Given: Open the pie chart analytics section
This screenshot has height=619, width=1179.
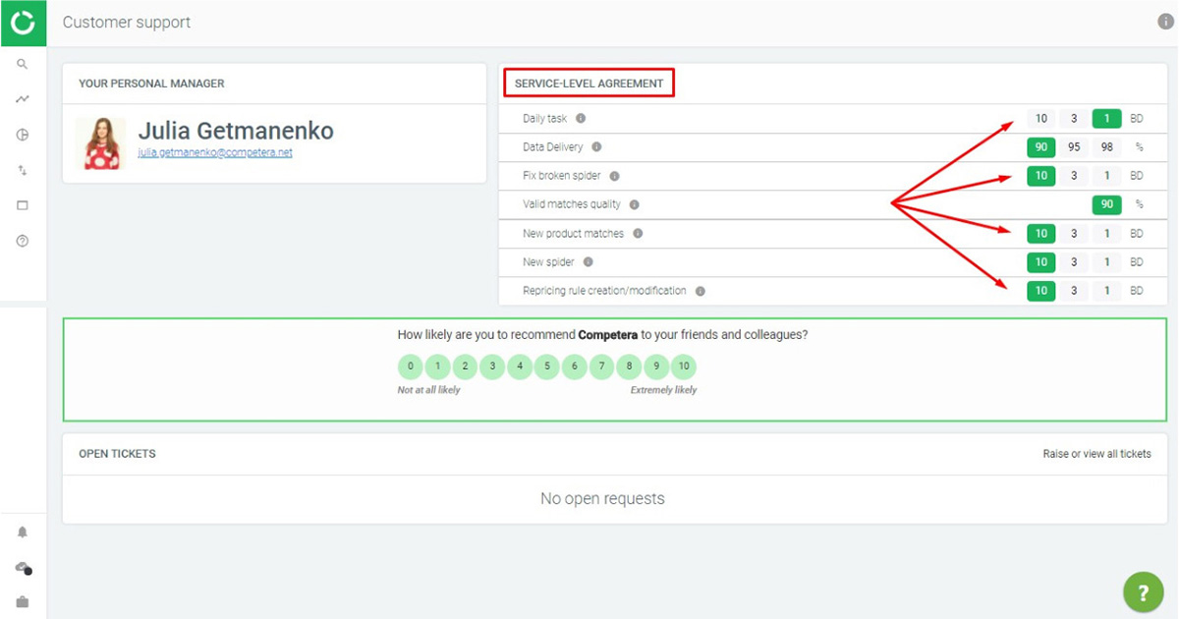Looking at the screenshot, I should click(x=24, y=135).
